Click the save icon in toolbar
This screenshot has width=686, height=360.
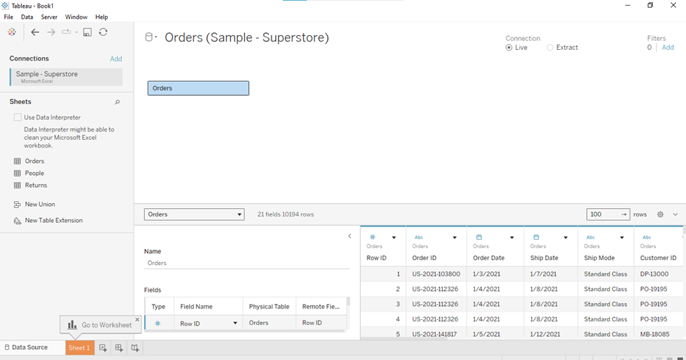(x=87, y=32)
